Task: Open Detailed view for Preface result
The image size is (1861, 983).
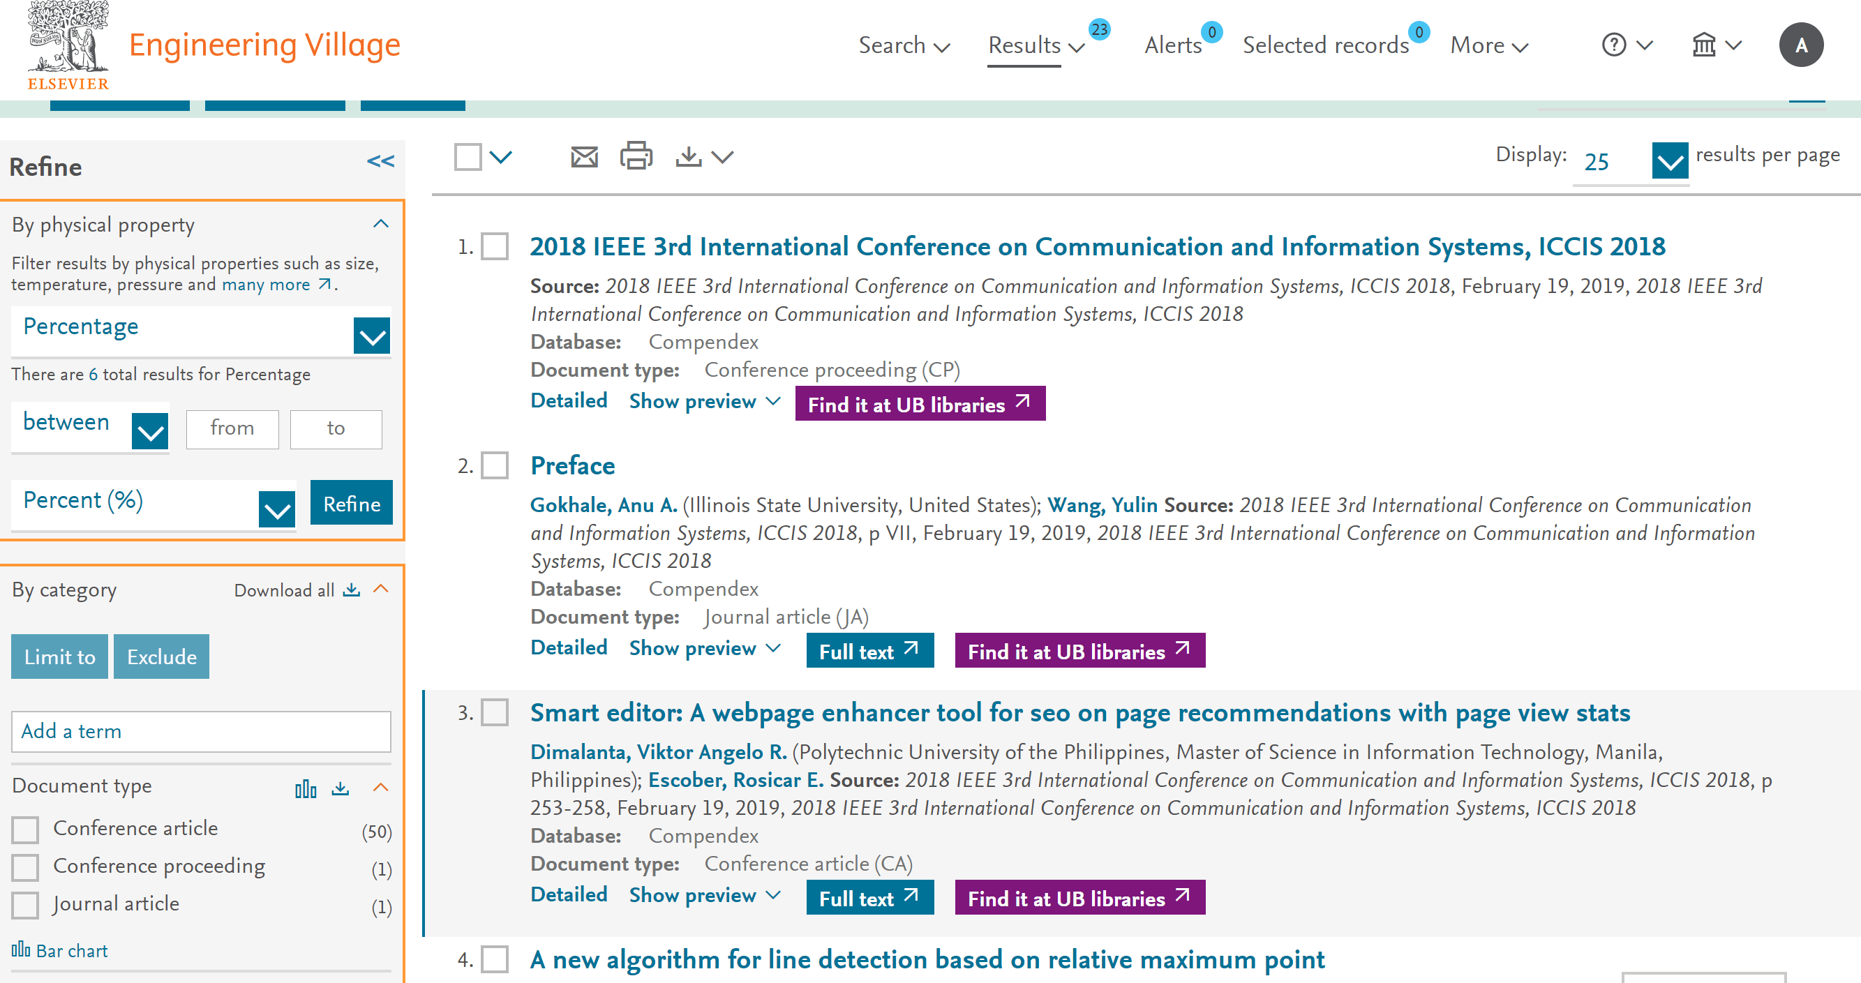Action: 569,647
